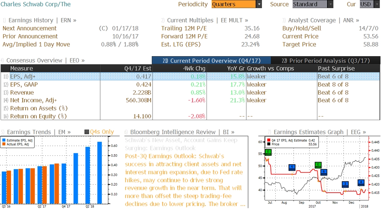The height and width of the screenshot is (209, 381).
Task: Click the USD currency field
Action: (x=366, y=4)
